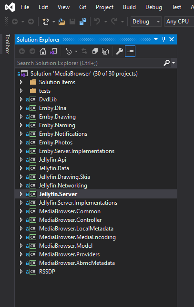194x307 pixels.
Task: Expand the Solution Items folder
Action: (x=21, y=82)
